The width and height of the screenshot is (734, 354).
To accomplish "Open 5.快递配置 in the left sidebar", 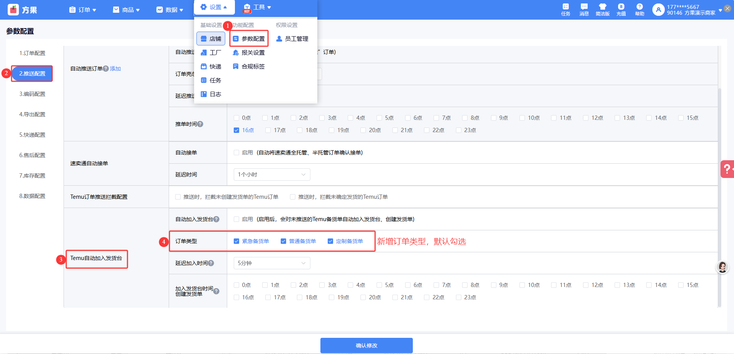I will 32,135.
